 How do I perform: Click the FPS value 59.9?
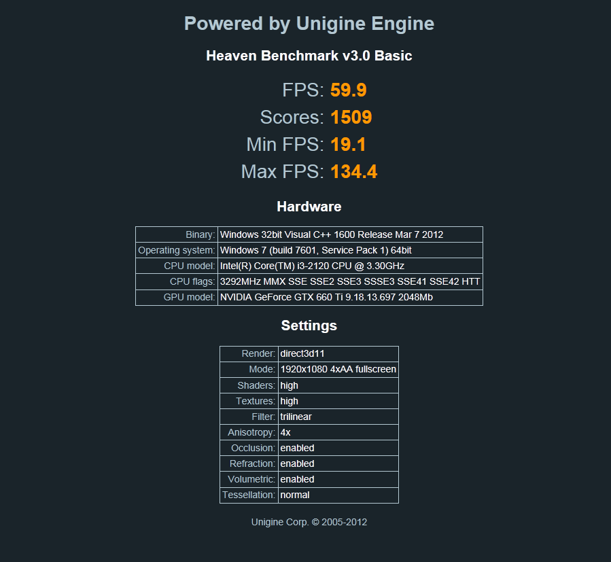(x=349, y=90)
